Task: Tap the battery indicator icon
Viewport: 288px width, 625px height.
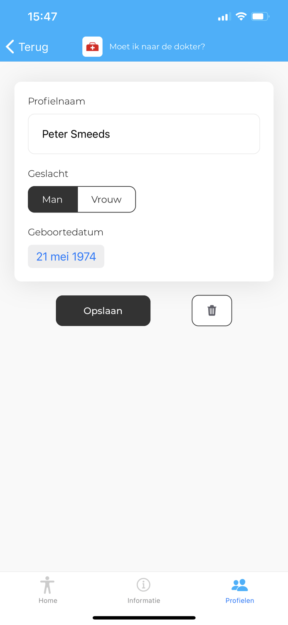Action: click(x=260, y=16)
